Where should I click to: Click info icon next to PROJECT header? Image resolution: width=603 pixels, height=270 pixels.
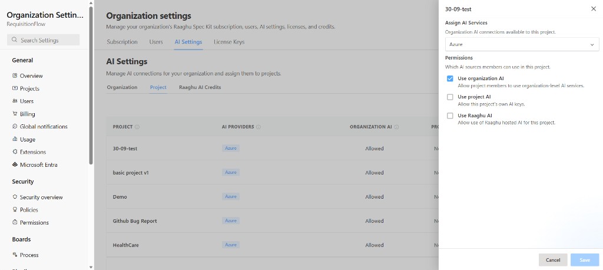(x=137, y=127)
